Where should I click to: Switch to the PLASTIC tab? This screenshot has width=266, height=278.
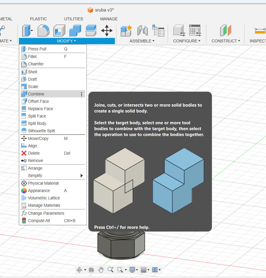pos(38,19)
